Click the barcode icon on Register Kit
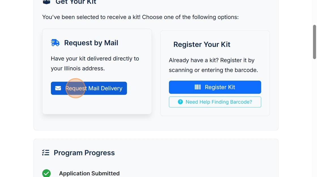Screen dimensions: 317x177 198,87
